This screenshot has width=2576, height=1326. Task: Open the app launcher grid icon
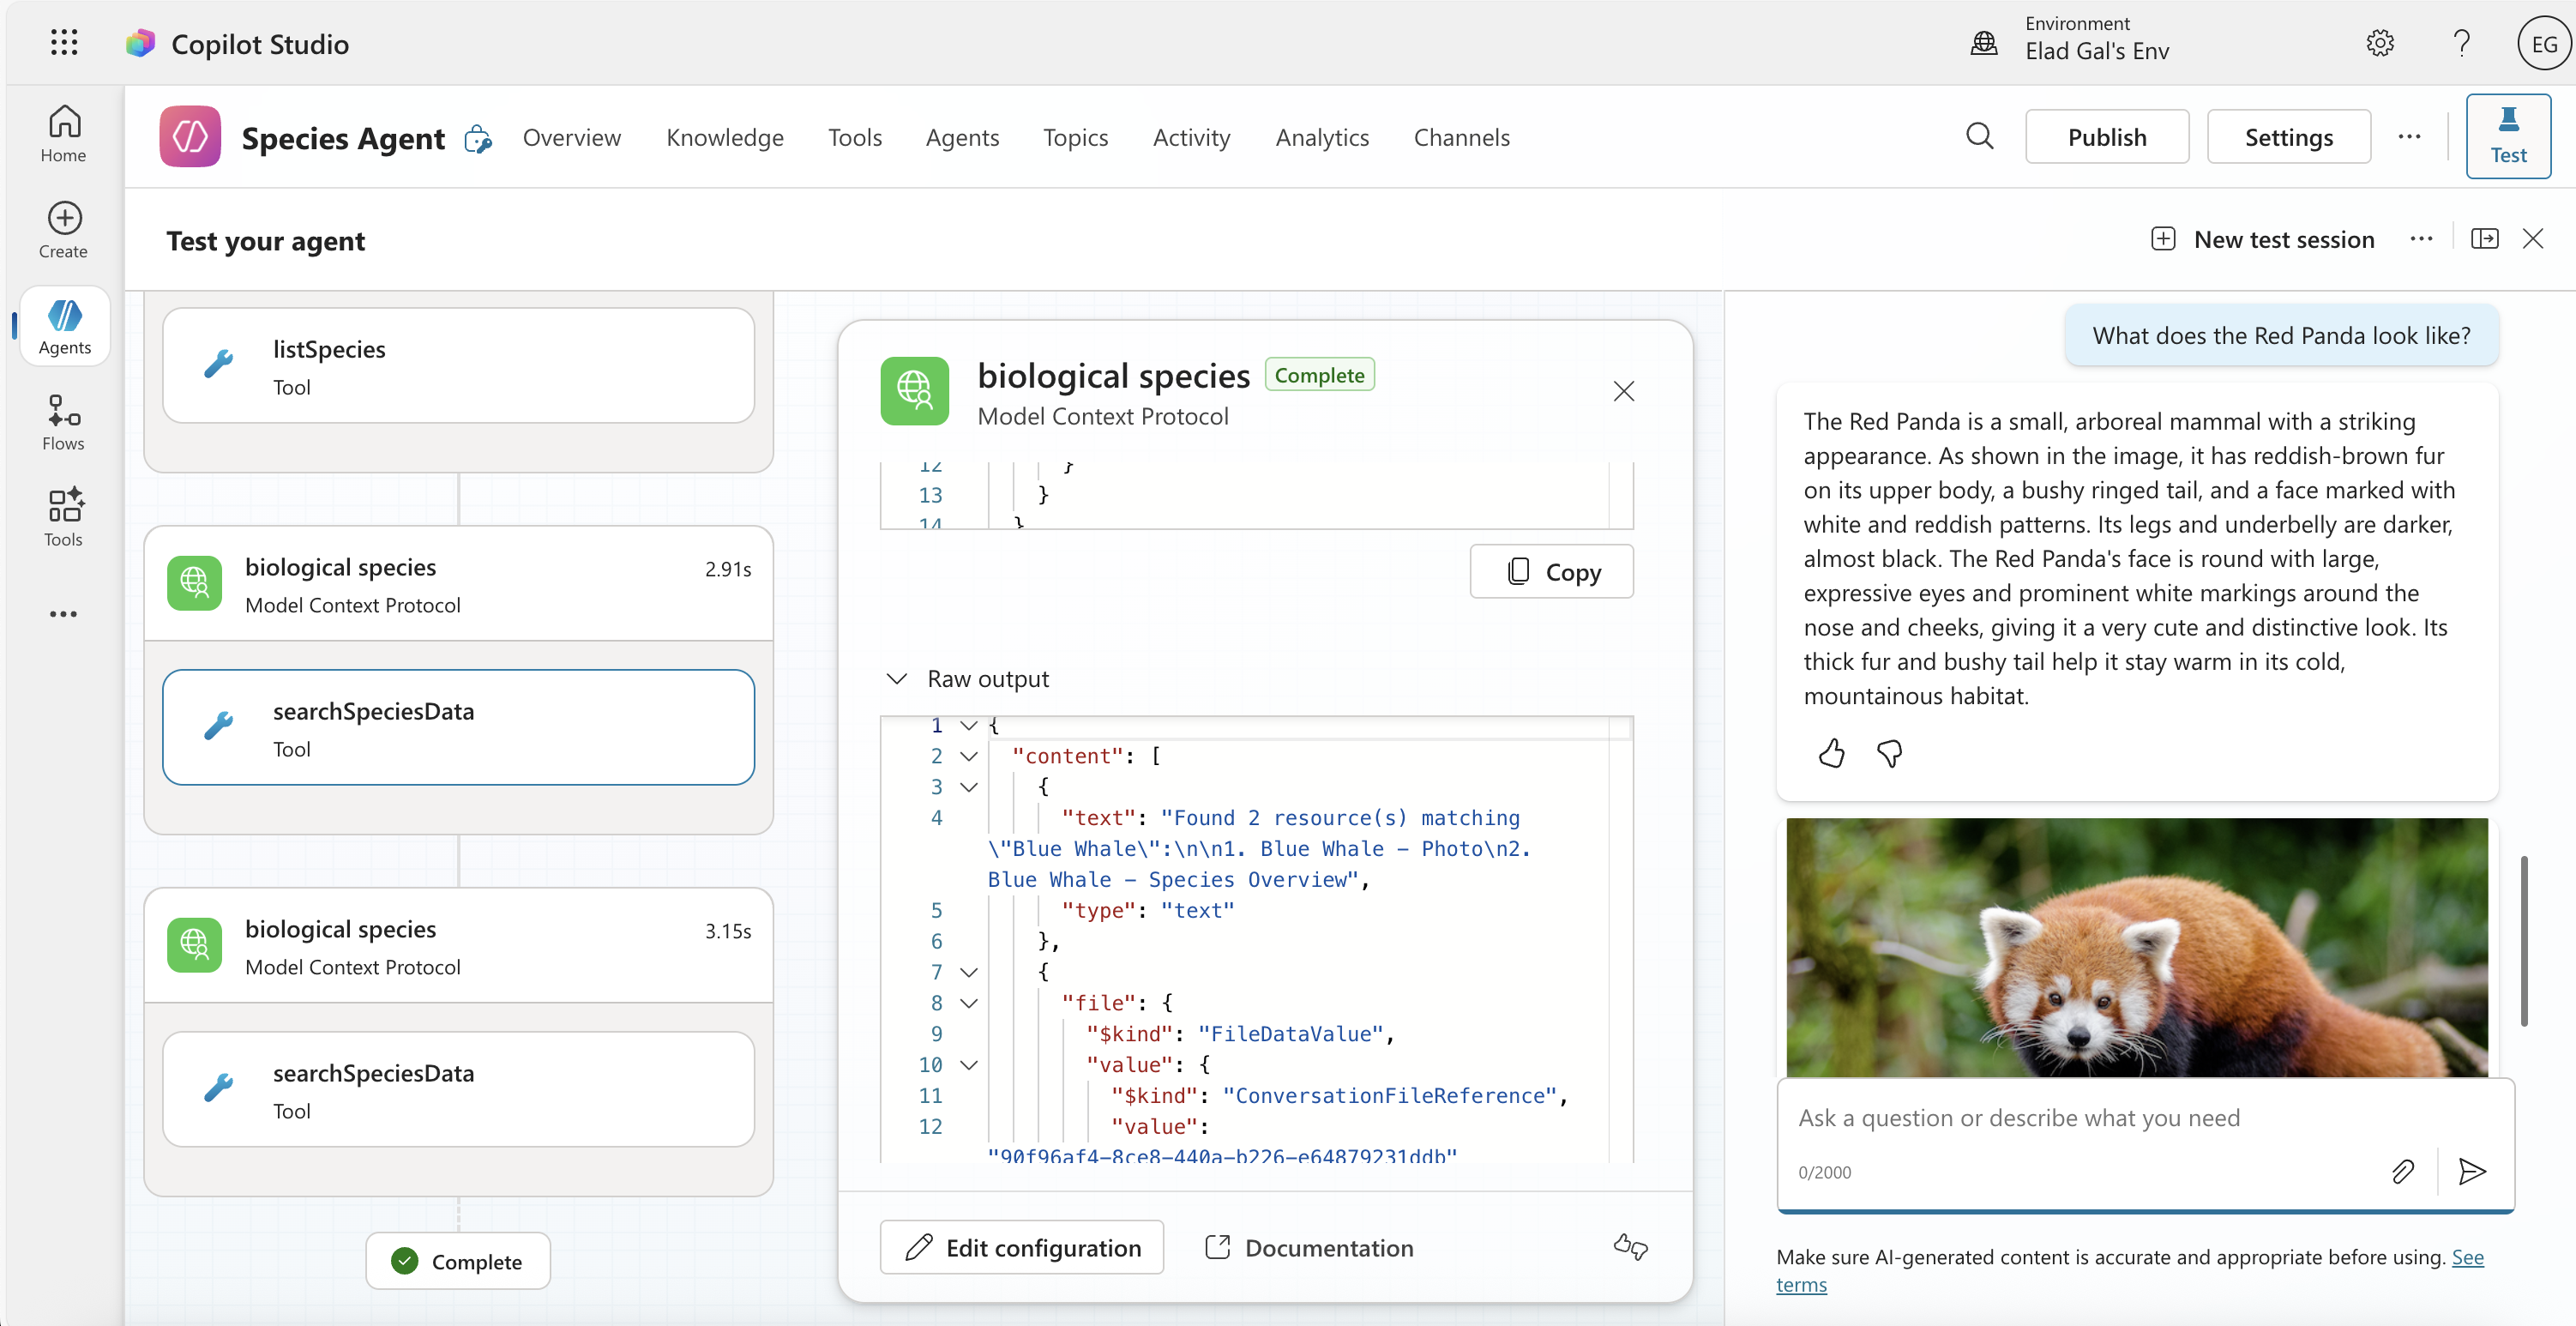pyautogui.click(x=64, y=42)
